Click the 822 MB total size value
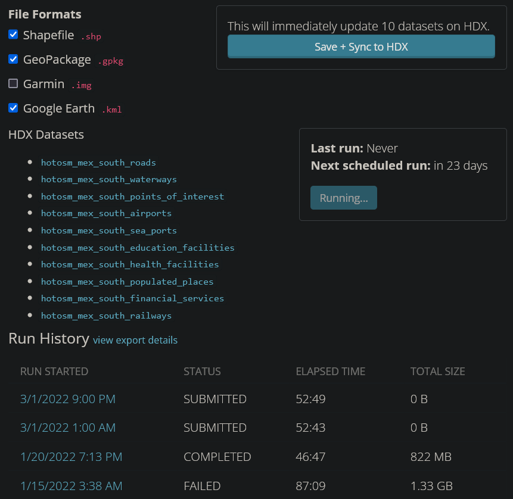 click(431, 457)
